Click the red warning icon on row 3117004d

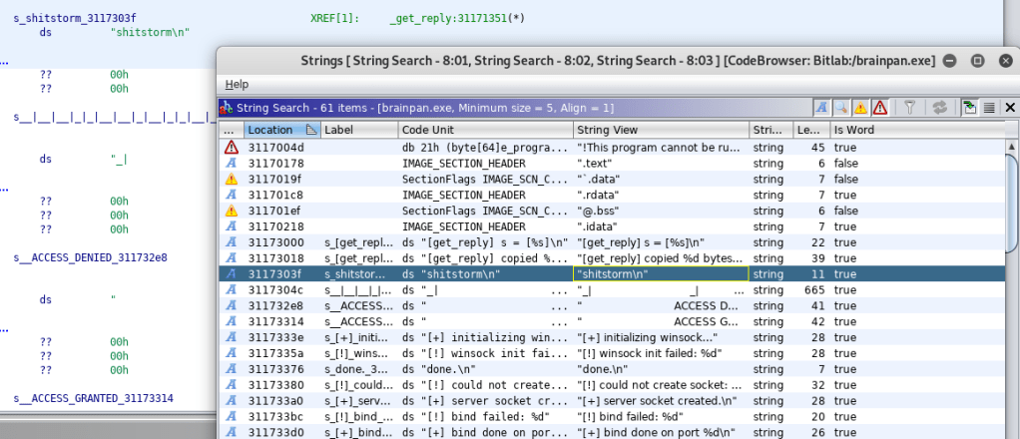tap(232, 147)
